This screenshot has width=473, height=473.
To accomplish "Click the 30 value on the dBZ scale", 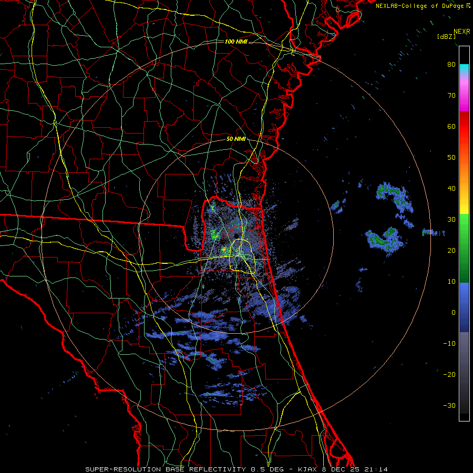I will [451, 220].
